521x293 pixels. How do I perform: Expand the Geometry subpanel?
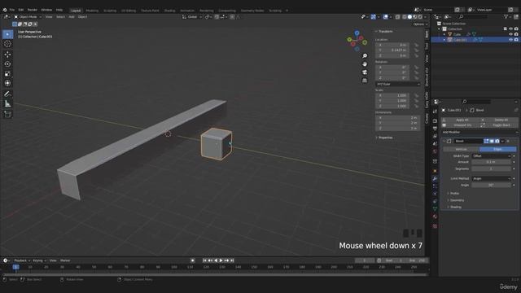pyautogui.click(x=456, y=200)
